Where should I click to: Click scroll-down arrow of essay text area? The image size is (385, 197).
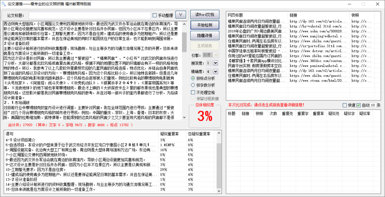click(x=185, y=117)
